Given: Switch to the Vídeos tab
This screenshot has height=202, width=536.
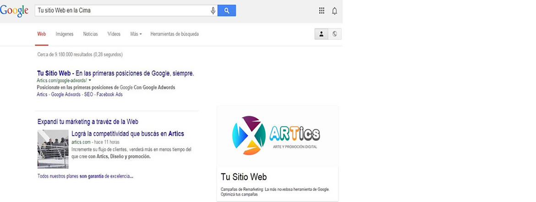Looking at the screenshot, I should [x=114, y=34].
